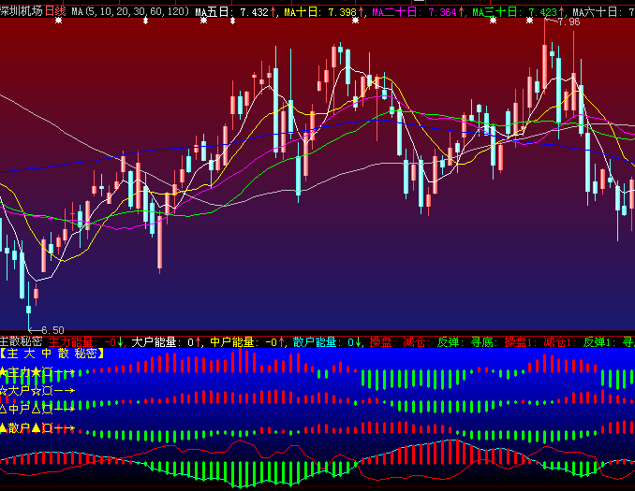Select the 日线 period label
Viewport: 635px width, 491px height.
coord(56,12)
